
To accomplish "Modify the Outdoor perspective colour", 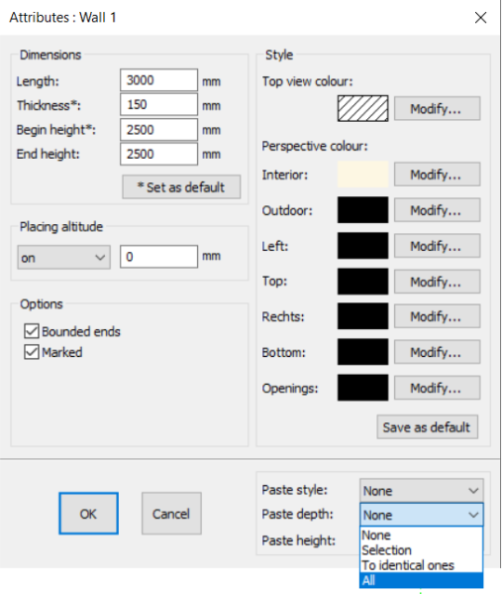I will click(437, 210).
